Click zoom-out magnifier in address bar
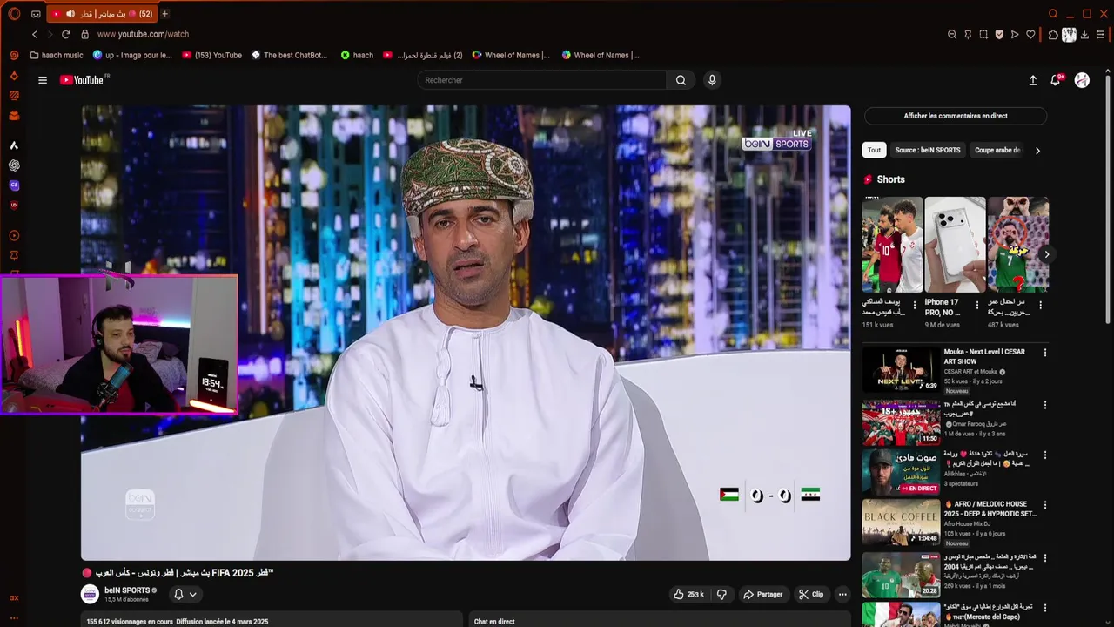Screen dimensions: 1114x627 pyautogui.click(x=952, y=34)
